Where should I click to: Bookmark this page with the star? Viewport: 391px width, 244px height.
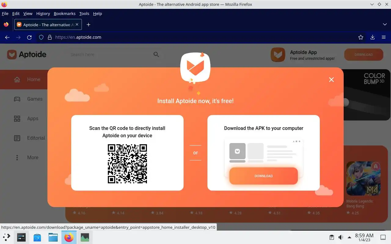(361, 37)
